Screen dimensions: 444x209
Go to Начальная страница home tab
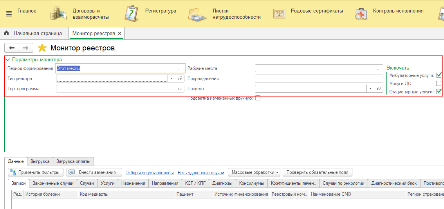33,34
